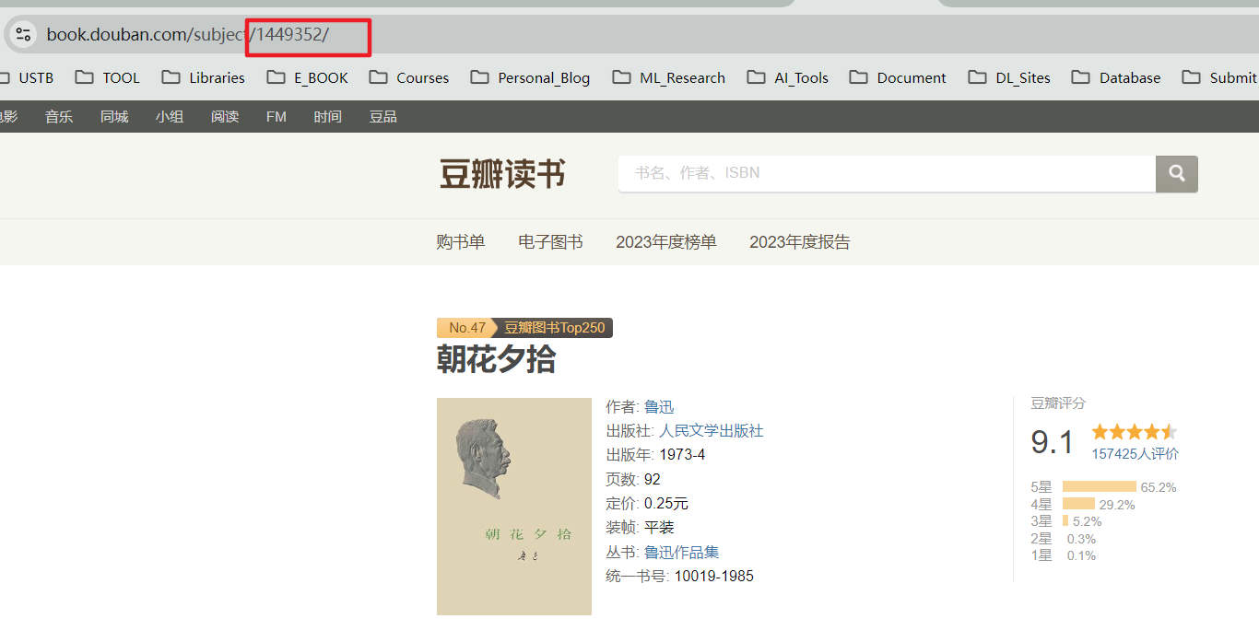The width and height of the screenshot is (1259, 642).
Task: Click the site information icon in address bar
Action: point(23,35)
